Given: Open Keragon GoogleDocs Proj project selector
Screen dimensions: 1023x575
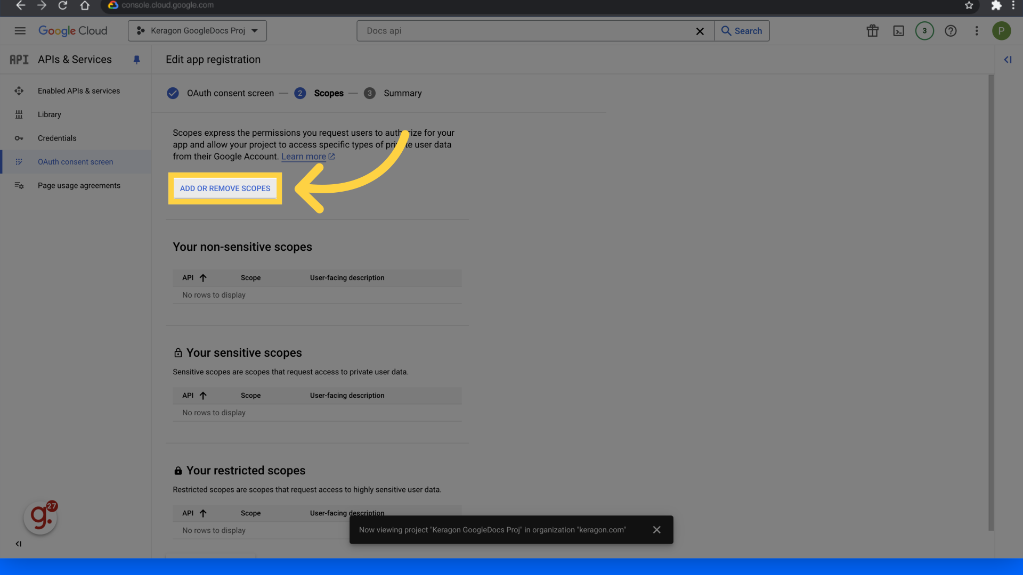Looking at the screenshot, I should 197,31.
